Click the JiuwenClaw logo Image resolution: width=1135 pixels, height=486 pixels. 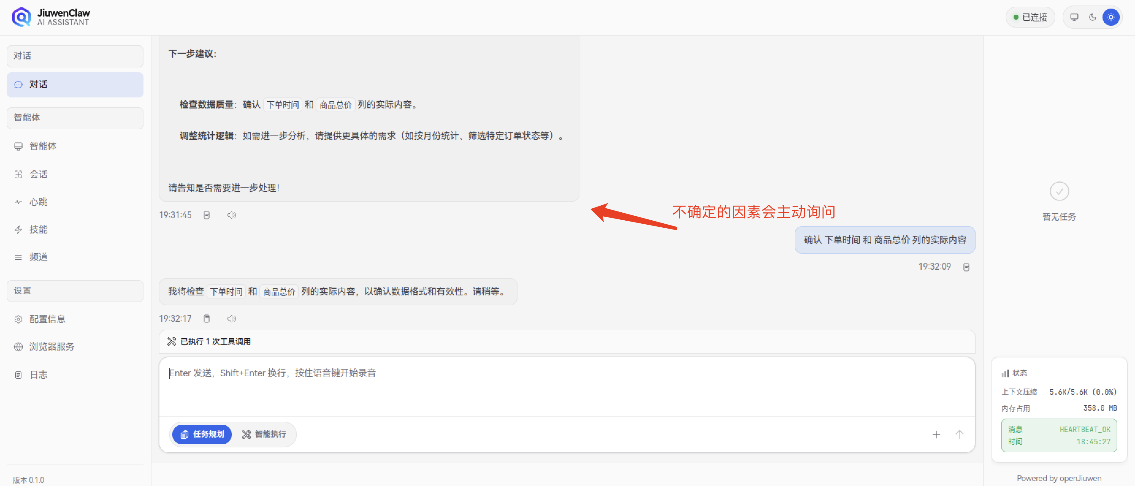21,17
